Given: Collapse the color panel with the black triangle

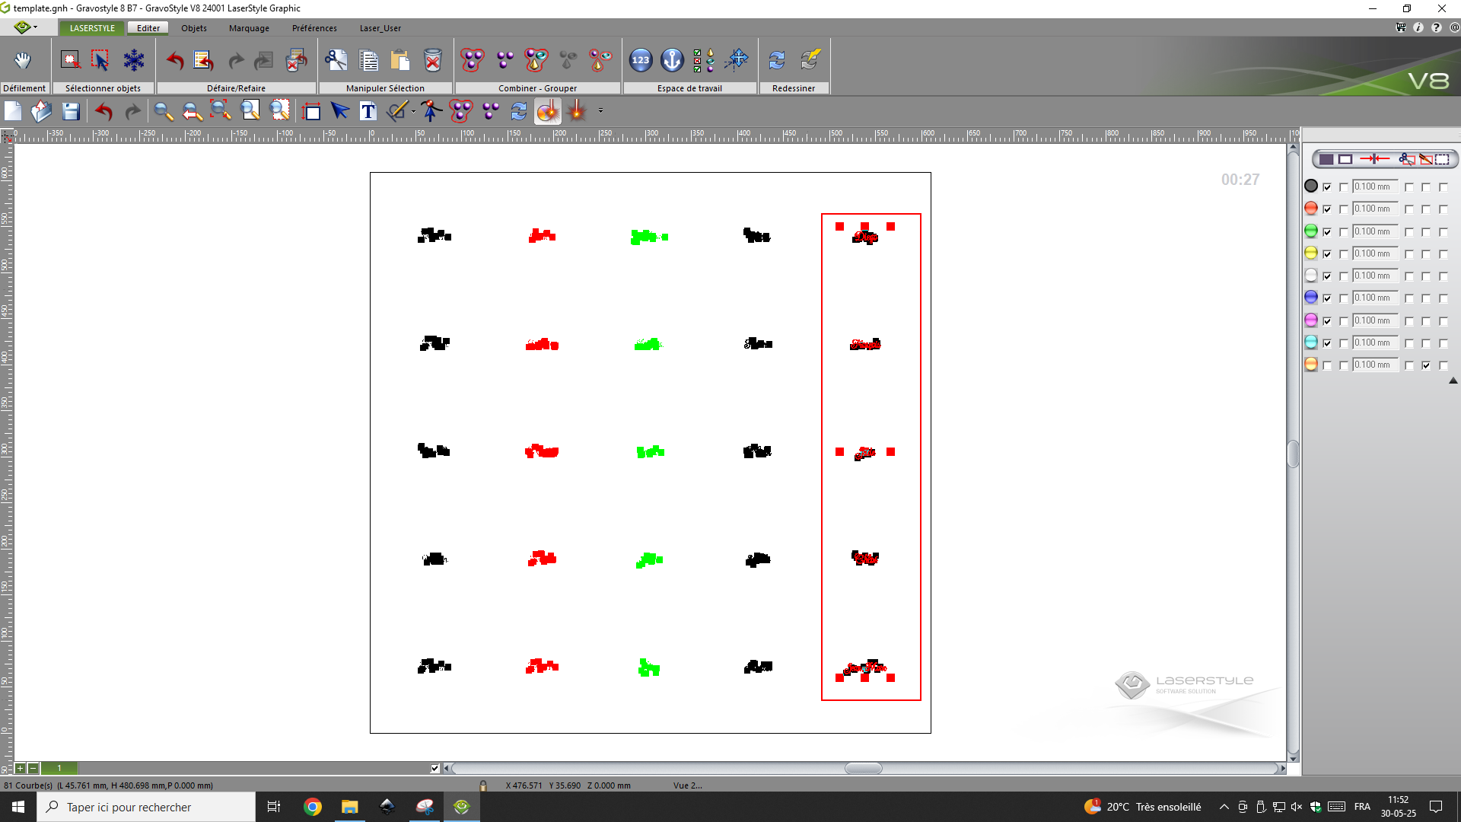Looking at the screenshot, I should pyautogui.click(x=1453, y=381).
